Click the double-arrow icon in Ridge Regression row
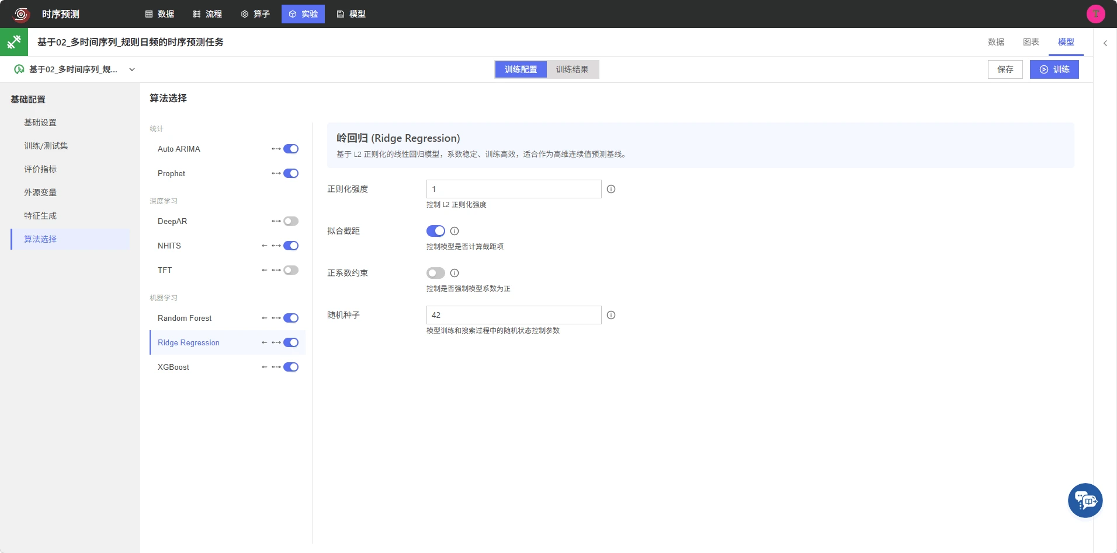Viewport: 1117px width, 553px height. point(276,342)
